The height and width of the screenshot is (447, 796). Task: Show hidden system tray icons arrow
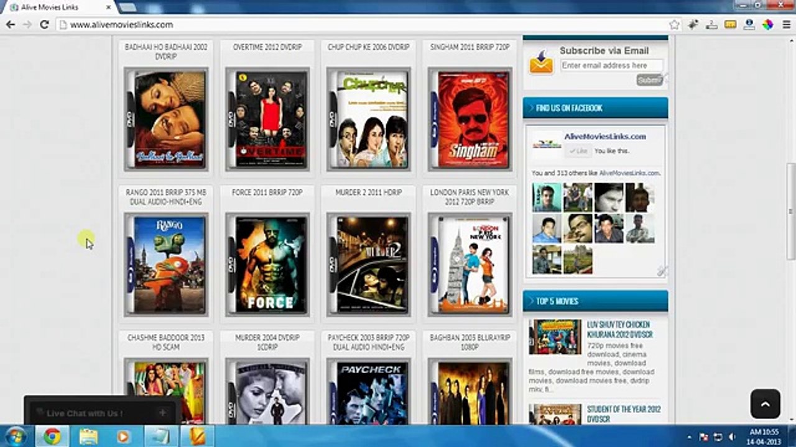coord(690,436)
